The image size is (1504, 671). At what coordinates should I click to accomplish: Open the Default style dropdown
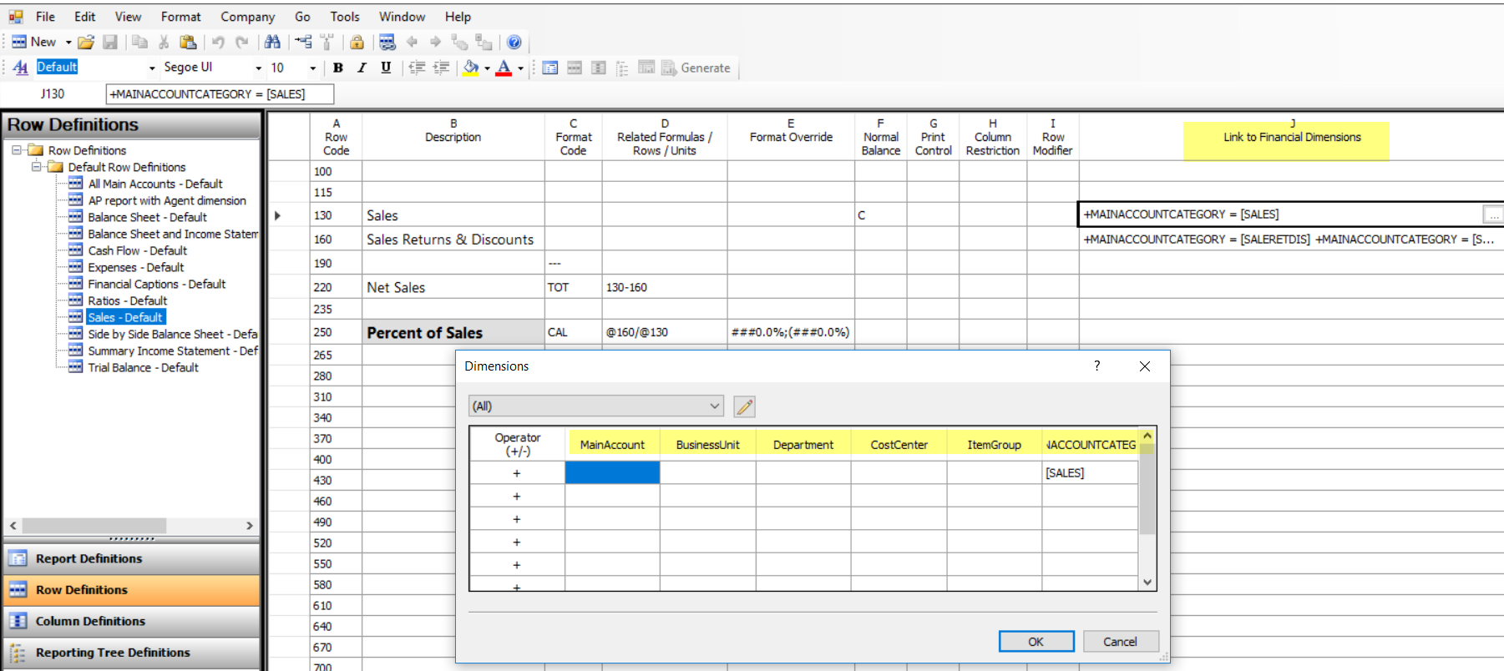click(152, 68)
